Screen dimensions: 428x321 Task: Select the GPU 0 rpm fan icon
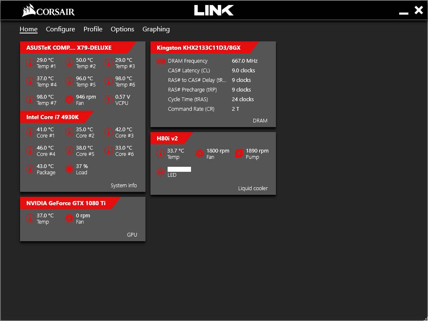coord(69,218)
